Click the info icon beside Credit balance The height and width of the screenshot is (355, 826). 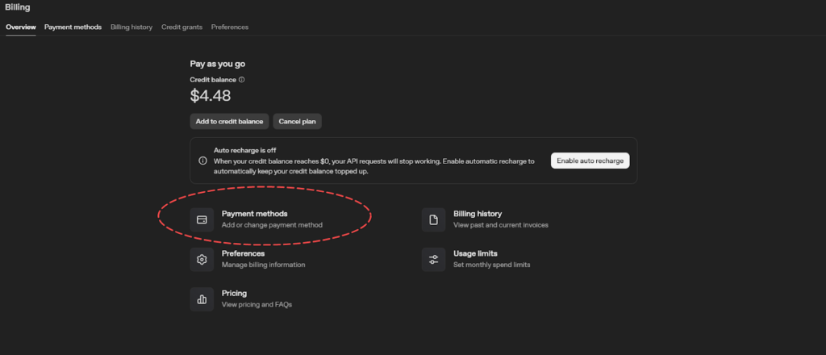(242, 80)
